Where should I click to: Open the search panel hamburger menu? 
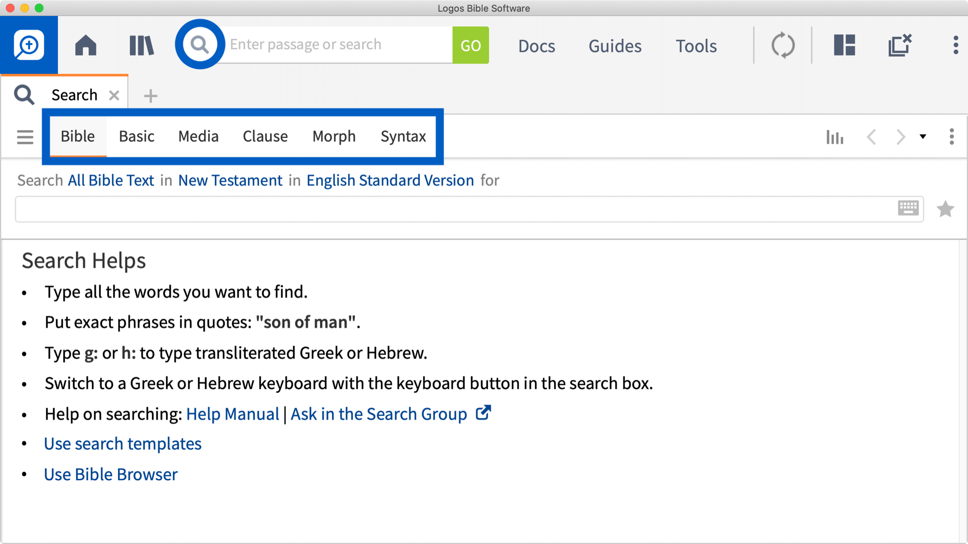click(x=25, y=137)
